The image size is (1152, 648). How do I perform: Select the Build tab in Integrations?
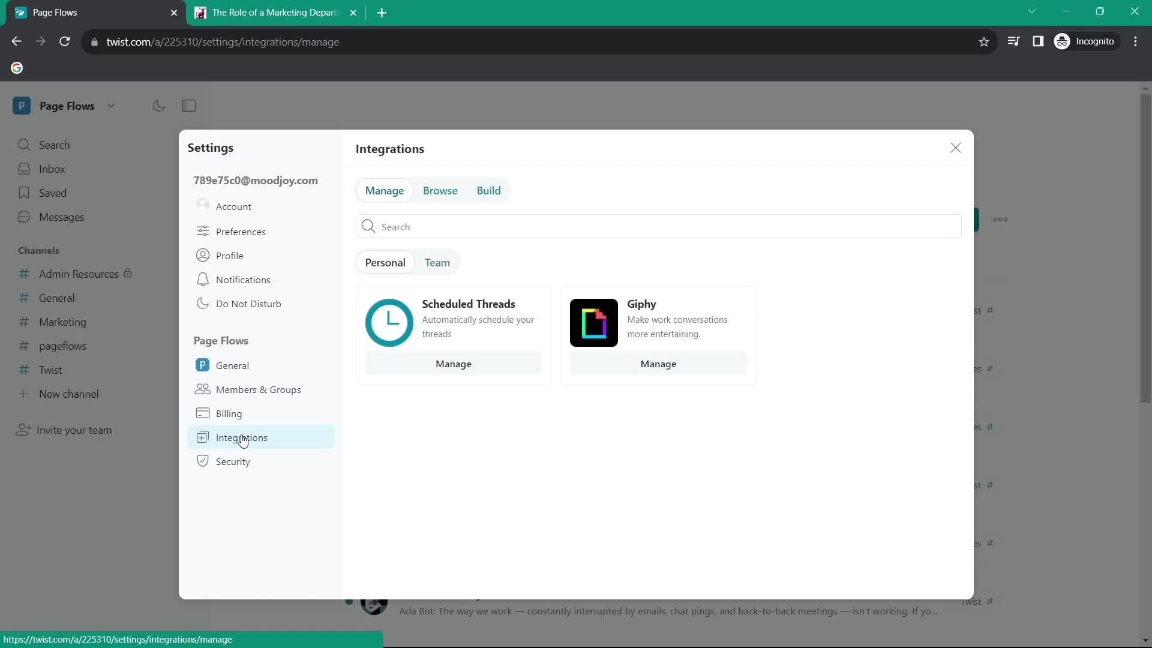[489, 190]
